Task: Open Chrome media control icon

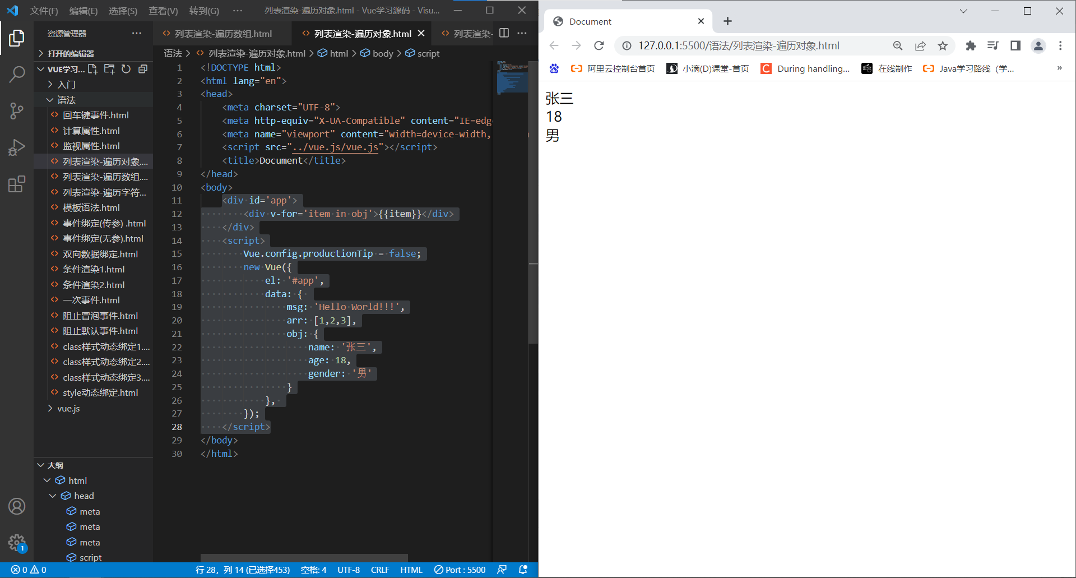Action: (x=993, y=46)
